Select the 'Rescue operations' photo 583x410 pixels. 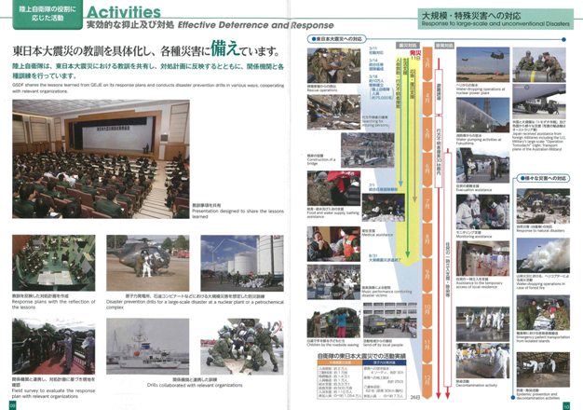click(x=333, y=65)
